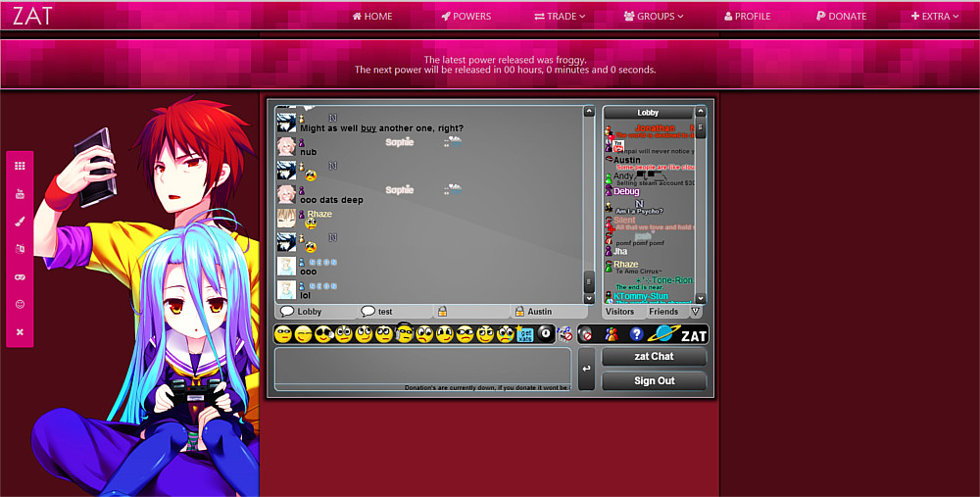Select user Andy in the visitor list

pyautogui.click(x=623, y=175)
